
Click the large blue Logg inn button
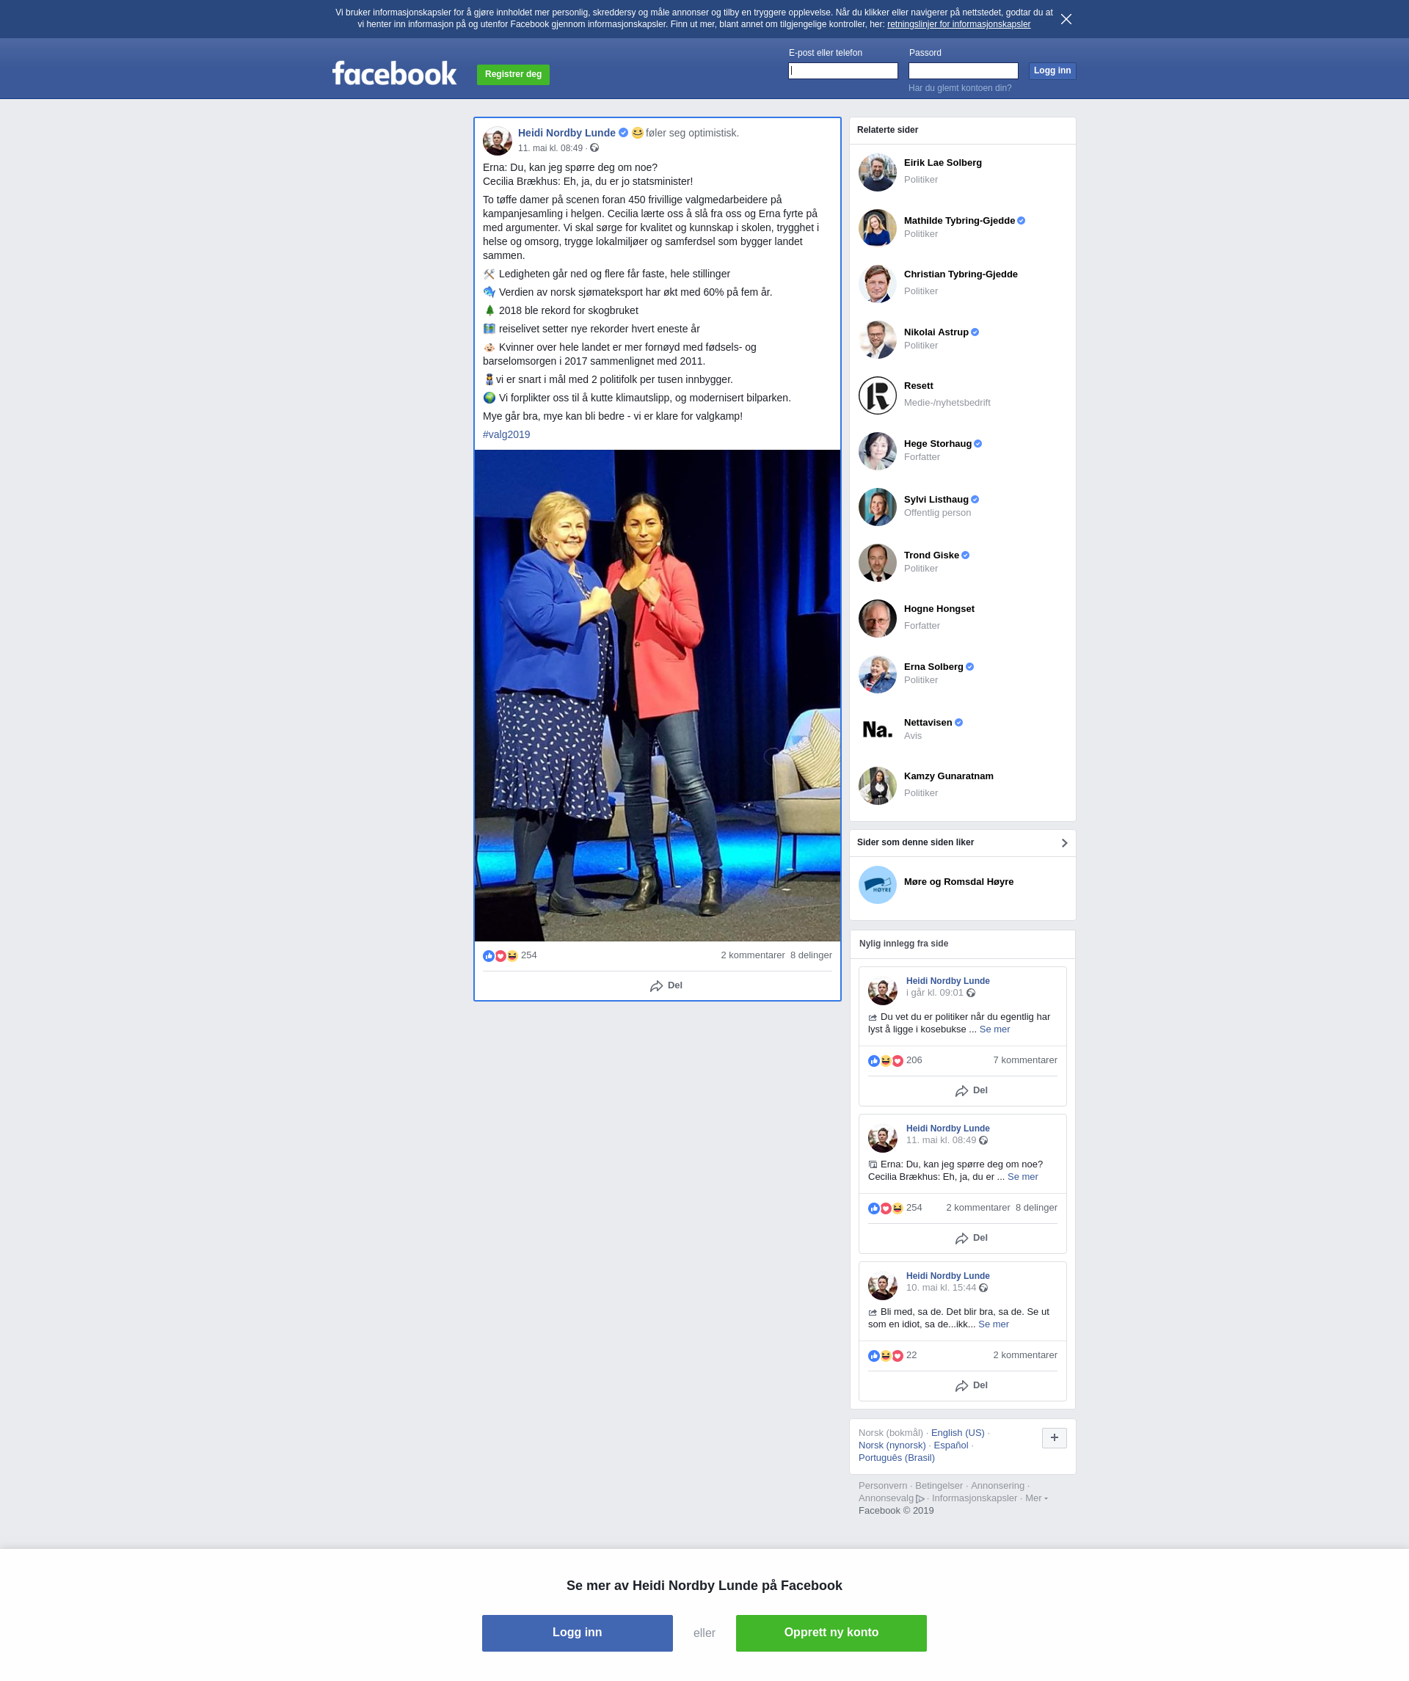tap(578, 1633)
